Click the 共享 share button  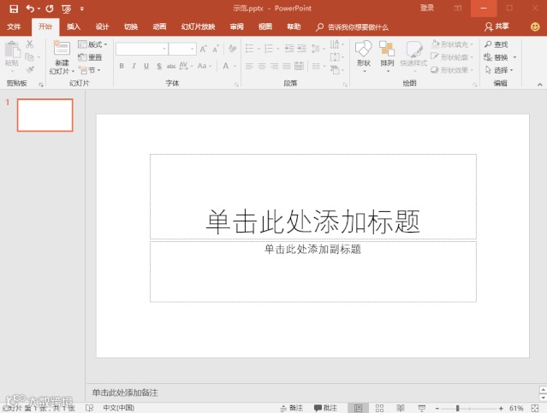pos(496,27)
